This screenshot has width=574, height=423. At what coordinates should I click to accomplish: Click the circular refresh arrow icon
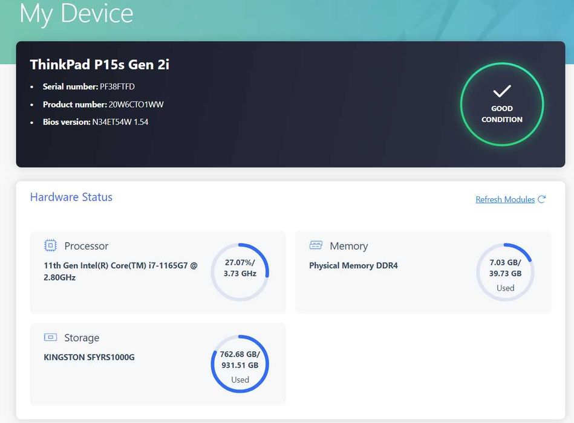pos(542,199)
